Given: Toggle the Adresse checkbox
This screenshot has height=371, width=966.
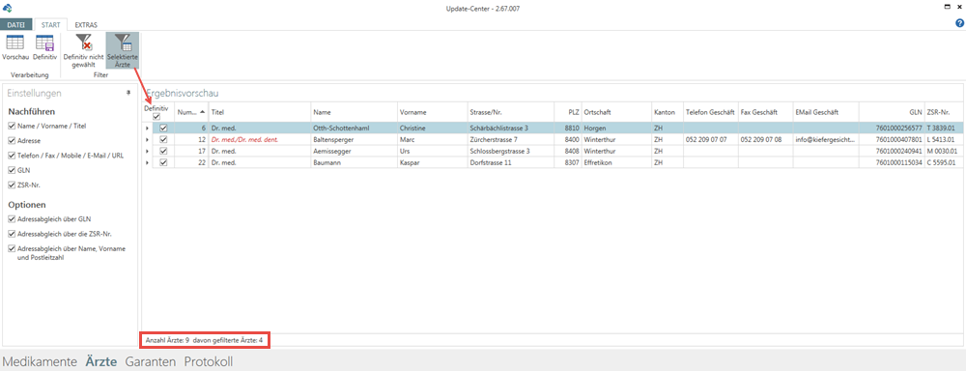Looking at the screenshot, I should 12,140.
